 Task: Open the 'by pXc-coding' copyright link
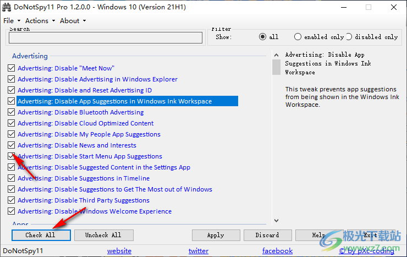coord(366,251)
